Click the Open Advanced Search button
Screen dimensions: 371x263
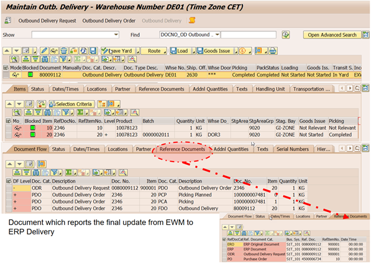point(332,35)
